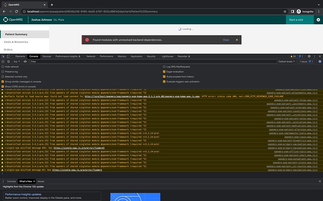Open the top JavaScript context dropdown
Viewport: 323px width, 201px height.
[17, 62]
